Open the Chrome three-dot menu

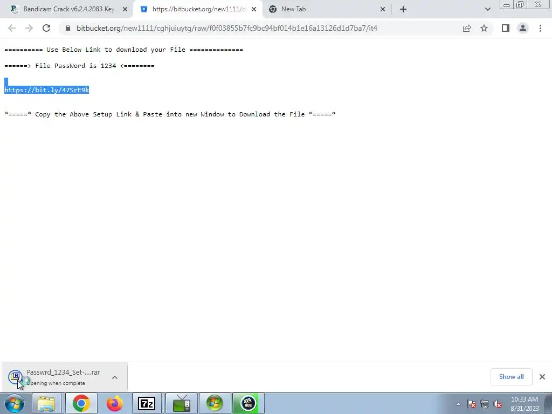coord(540,28)
